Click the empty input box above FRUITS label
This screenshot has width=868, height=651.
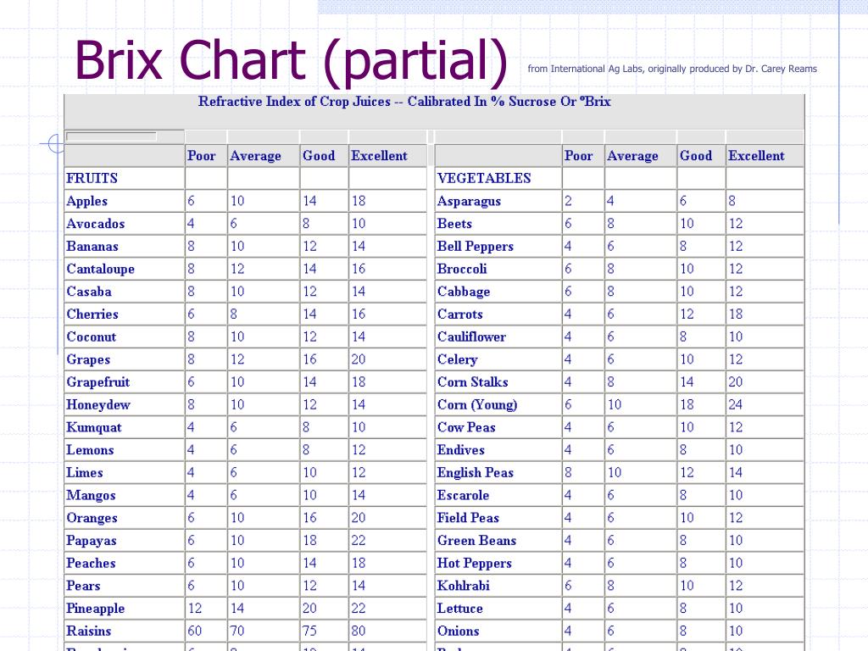tap(111, 136)
